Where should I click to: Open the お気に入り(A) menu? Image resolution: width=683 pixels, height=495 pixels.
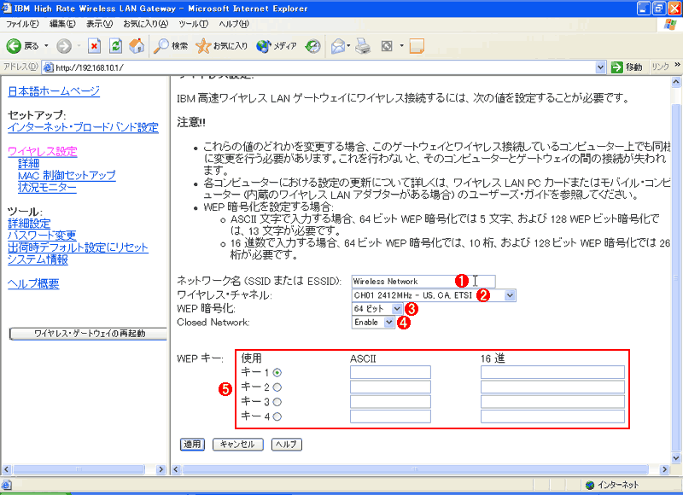click(145, 24)
